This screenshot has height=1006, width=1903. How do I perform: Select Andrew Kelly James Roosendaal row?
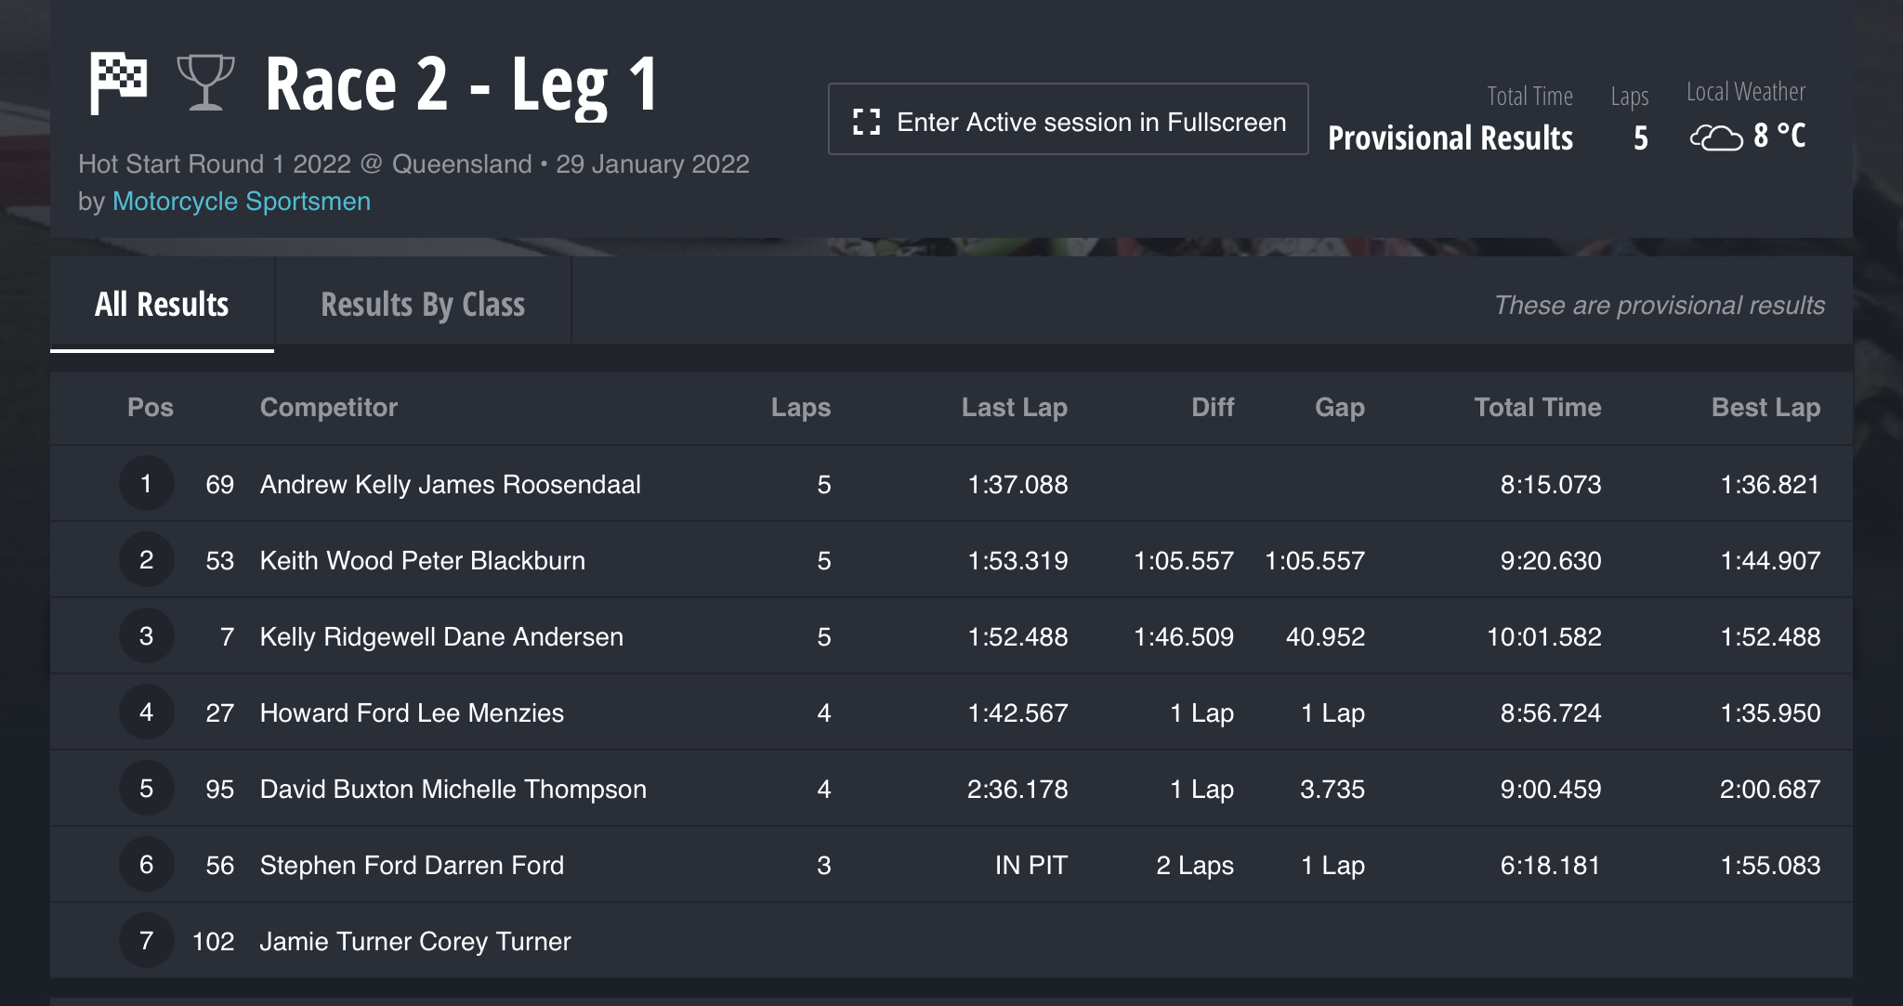[x=951, y=484]
